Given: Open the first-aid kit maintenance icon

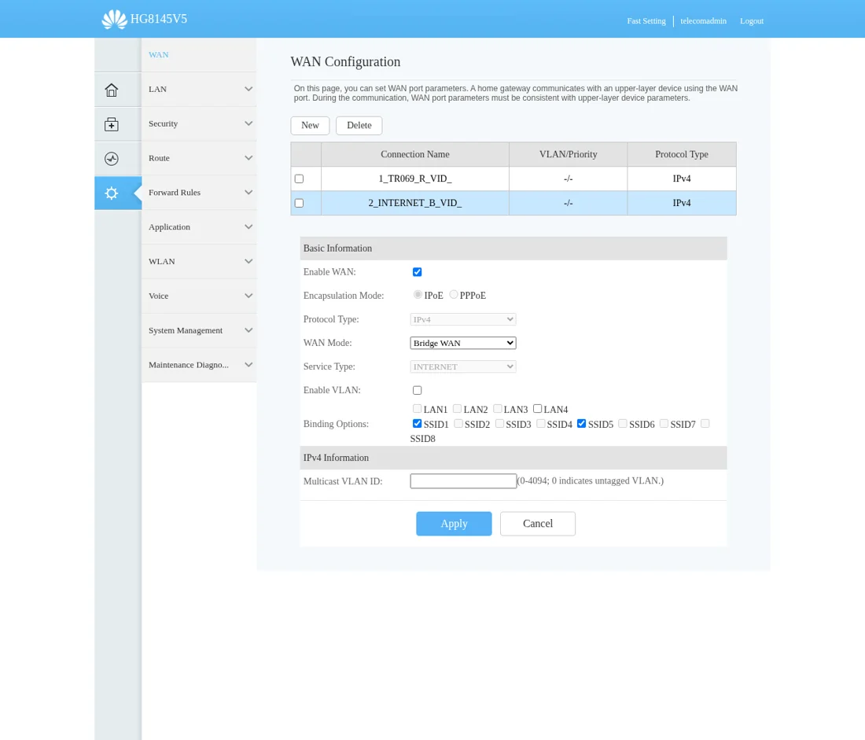Looking at the screenshot, I should coord(112,124).
